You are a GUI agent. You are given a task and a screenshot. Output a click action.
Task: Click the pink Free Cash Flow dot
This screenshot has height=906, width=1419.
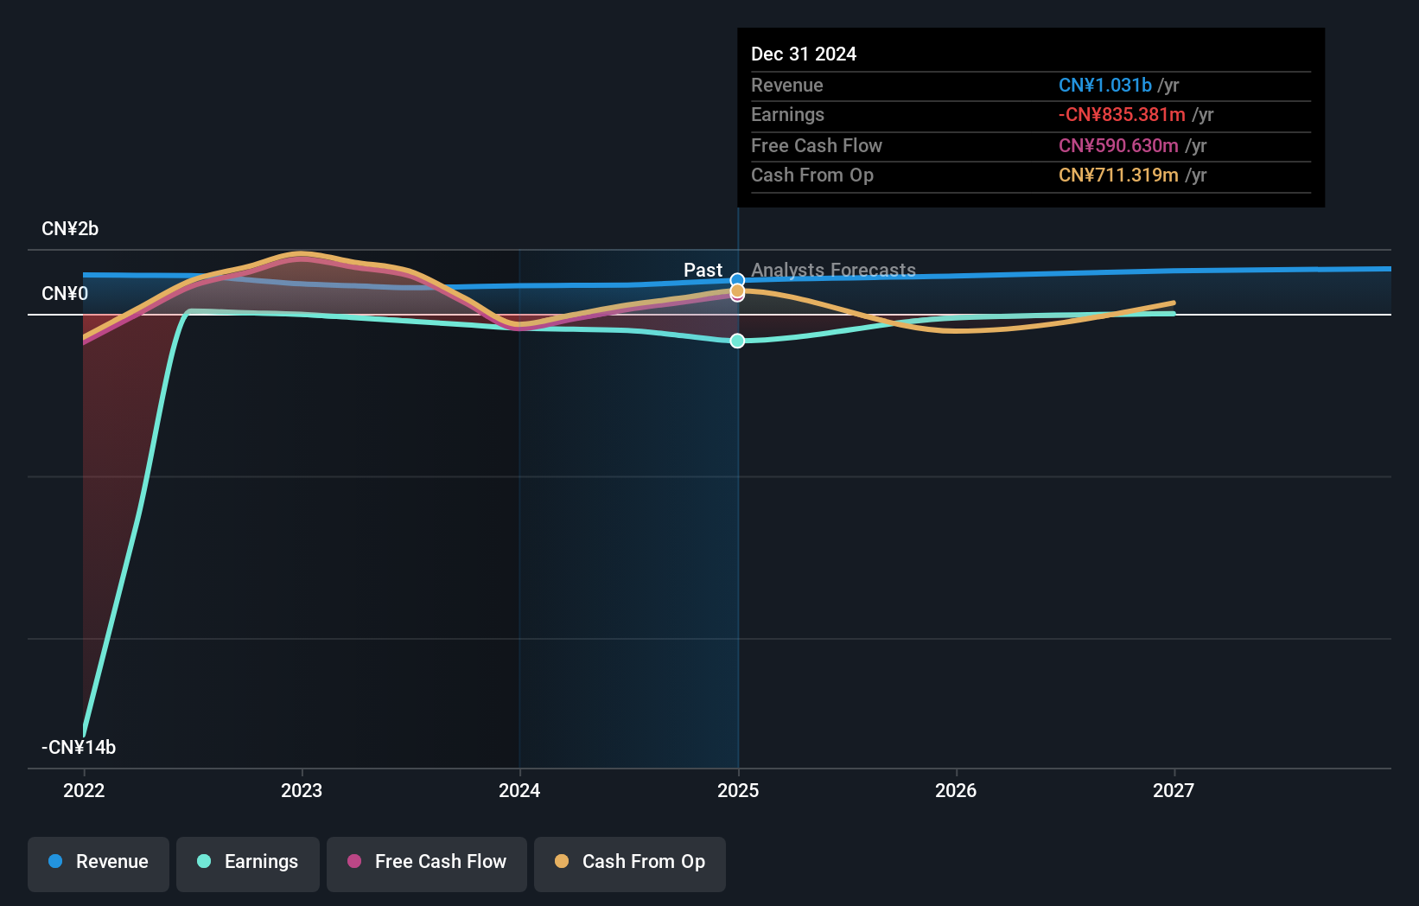tap(354, 862)
